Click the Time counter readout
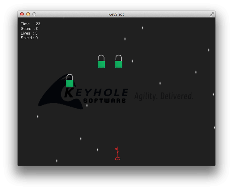This screenshot has height=190, width=233. [30, 24]
